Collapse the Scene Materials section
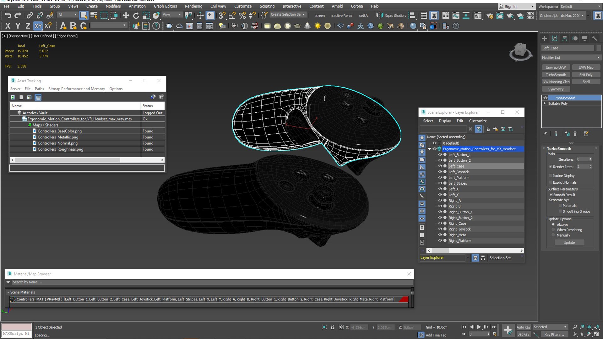Viewport: 603px width, 339px height. click(8, 292)
